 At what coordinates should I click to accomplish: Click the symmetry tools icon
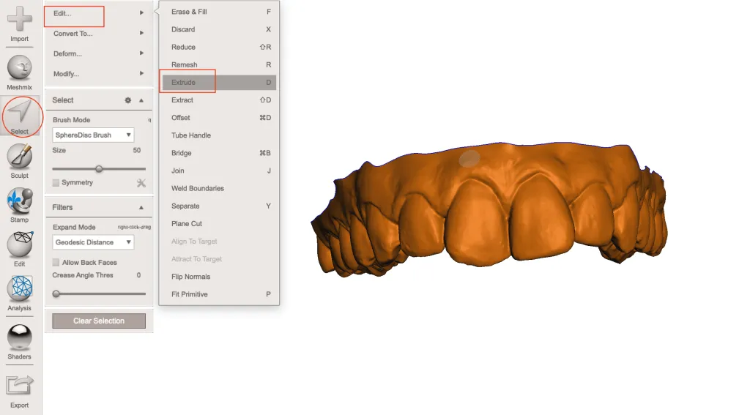(141, 183)
